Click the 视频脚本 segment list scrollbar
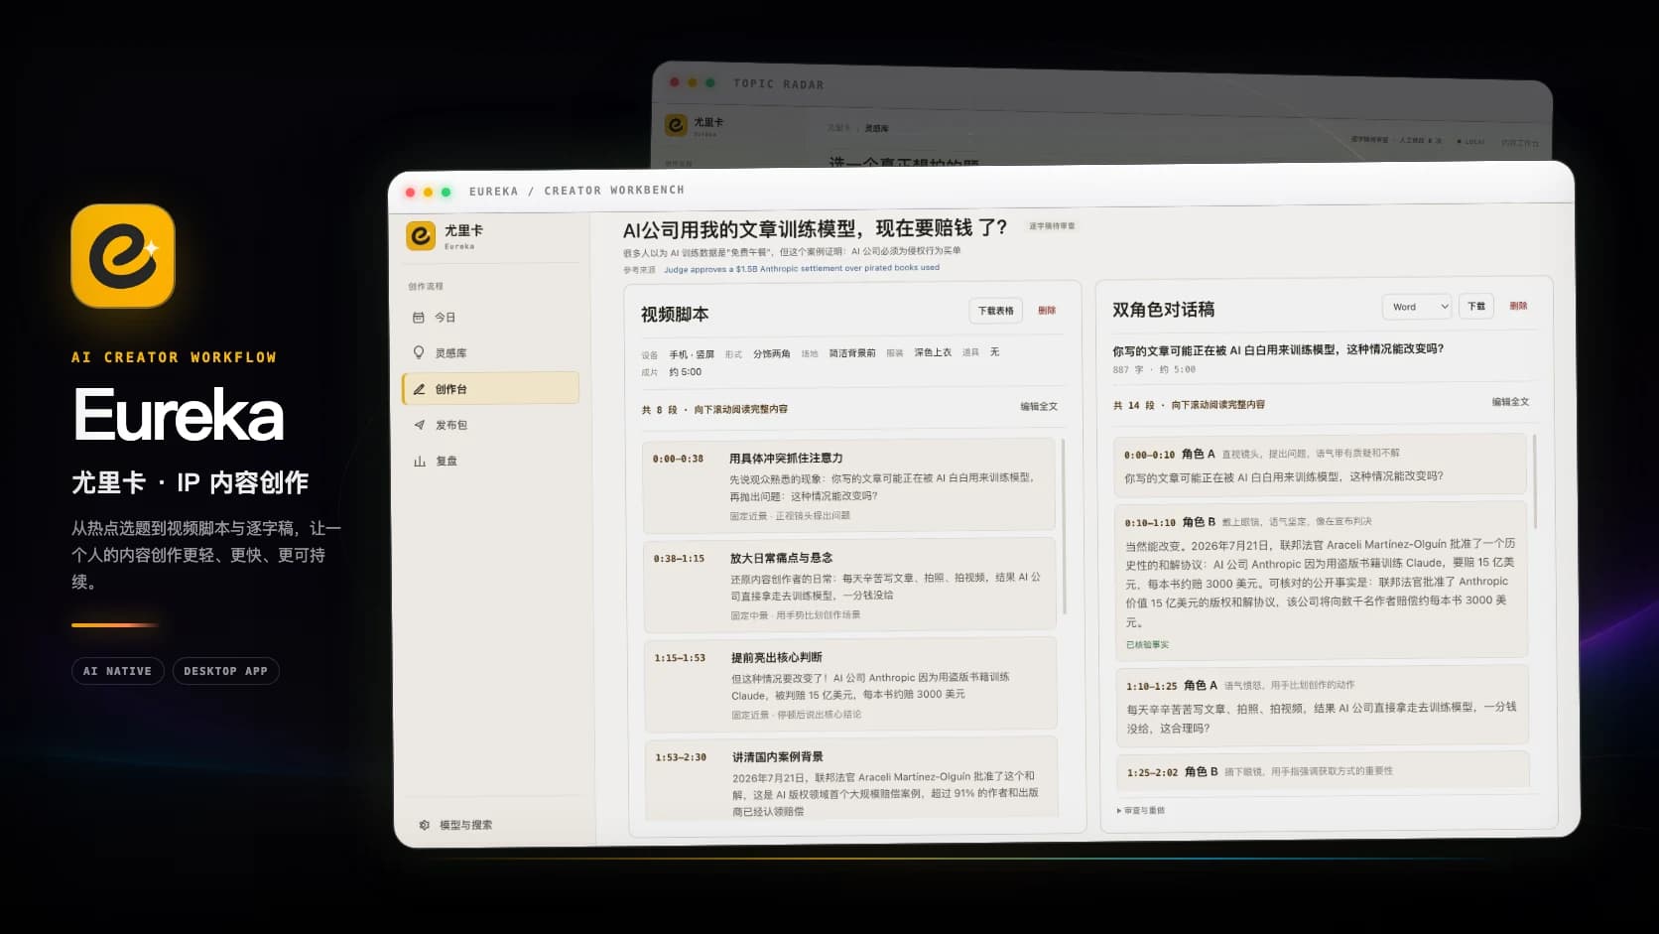 pyautogui.click(x=1064, y=526)
